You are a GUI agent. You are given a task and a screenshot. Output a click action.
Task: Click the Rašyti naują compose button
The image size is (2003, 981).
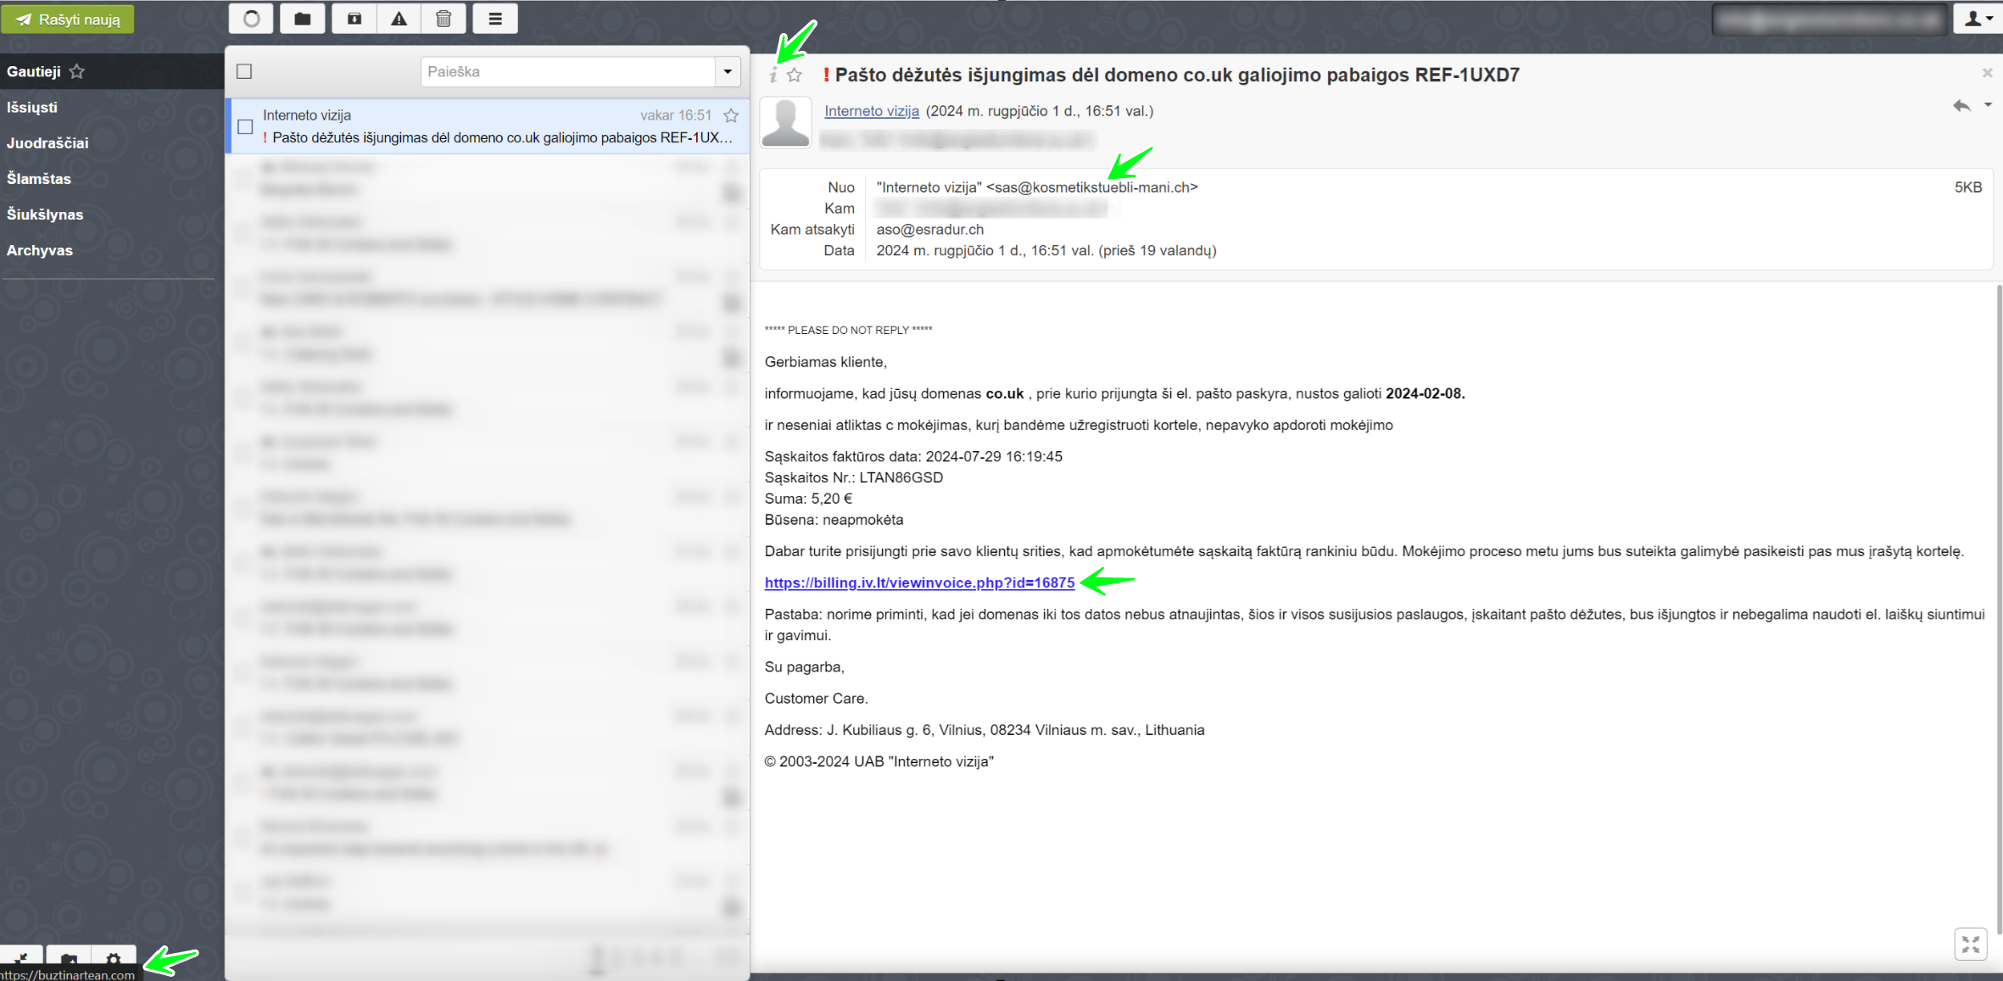(68, 19)
